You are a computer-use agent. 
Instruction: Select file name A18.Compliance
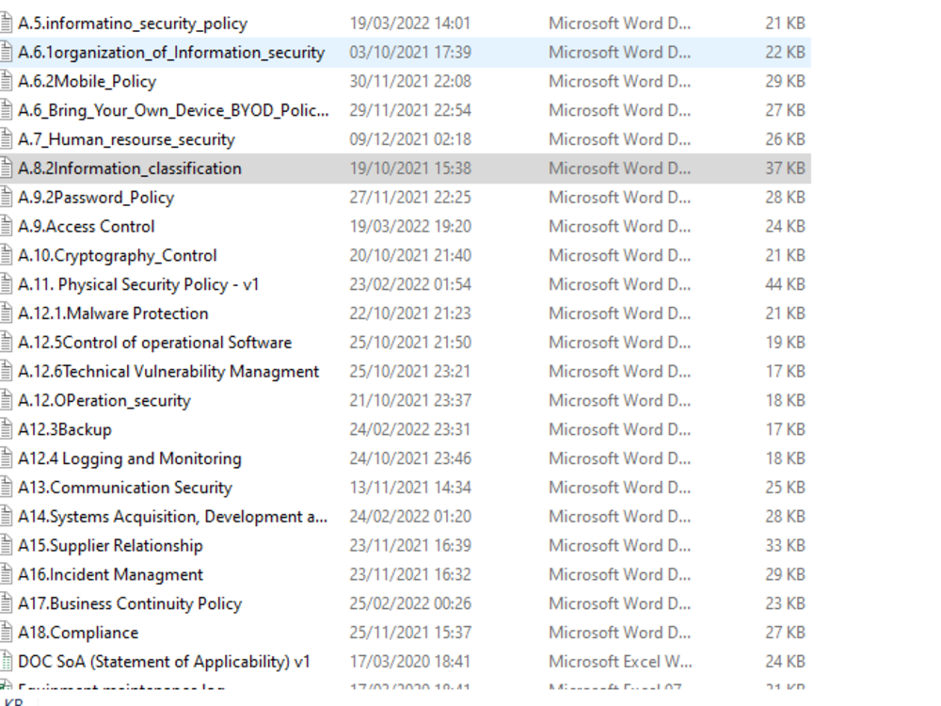coord(78,633)
